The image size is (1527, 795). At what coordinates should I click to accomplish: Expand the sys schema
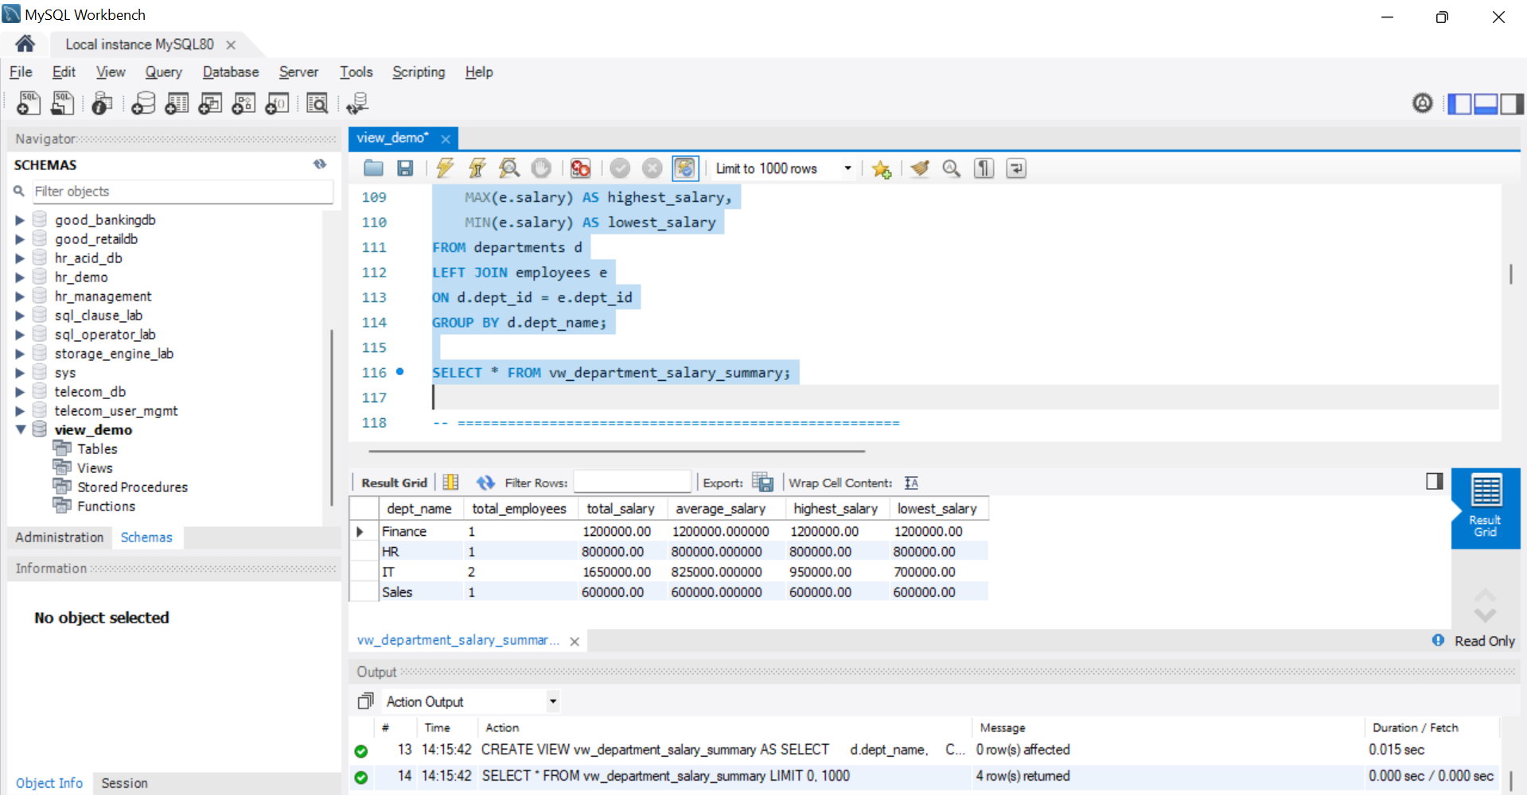click(x=20, y=373)
